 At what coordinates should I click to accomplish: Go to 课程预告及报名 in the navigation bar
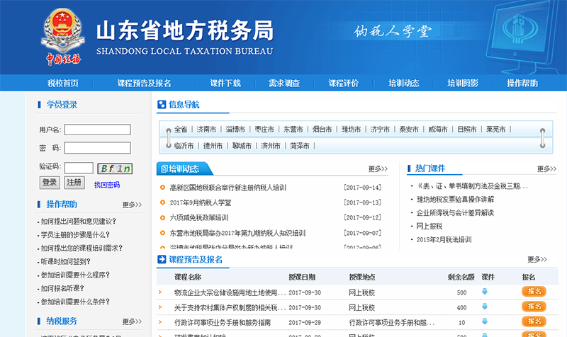[x=144, y=84]
